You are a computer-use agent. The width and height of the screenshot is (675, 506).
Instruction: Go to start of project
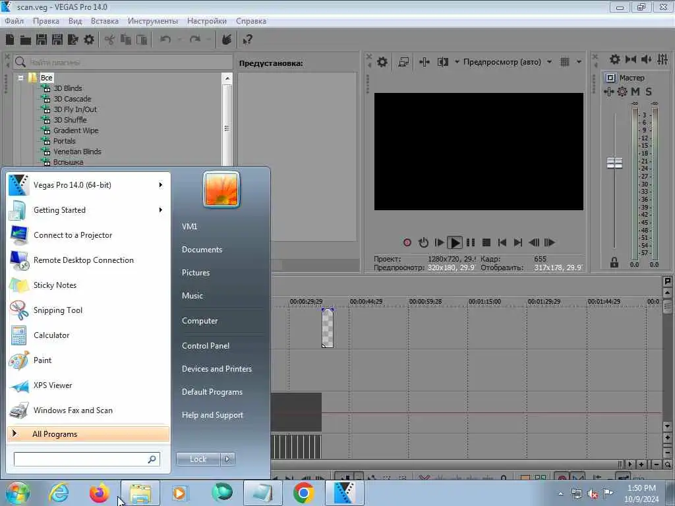502,242
